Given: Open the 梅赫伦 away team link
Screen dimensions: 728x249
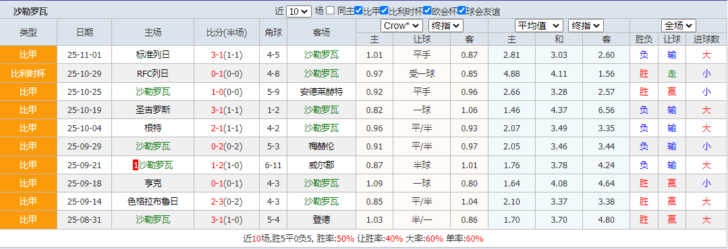Looking at the screenshot, I should point(321,147).
